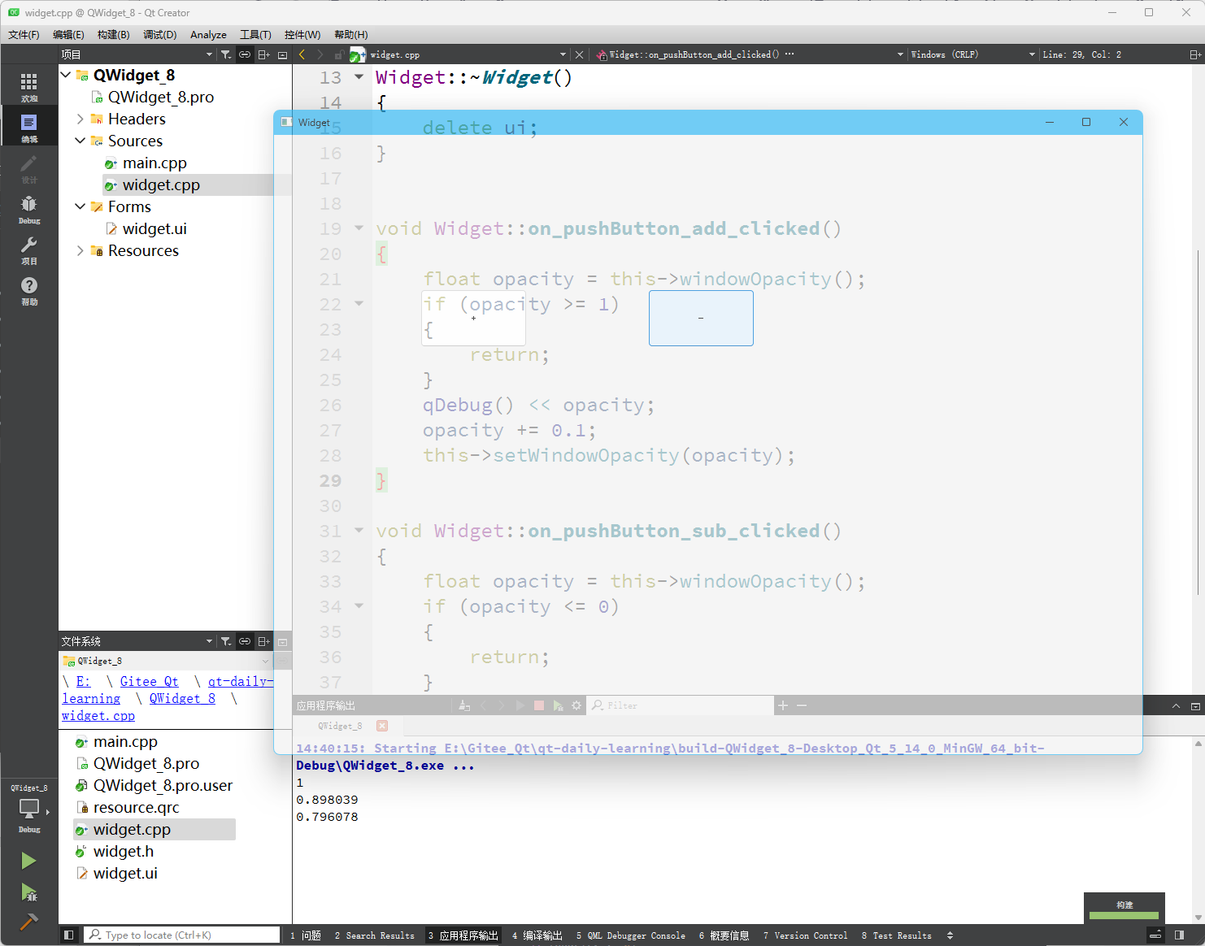Click the Type to locate search field
The image size is (1205, 946).
click(183, 935)
